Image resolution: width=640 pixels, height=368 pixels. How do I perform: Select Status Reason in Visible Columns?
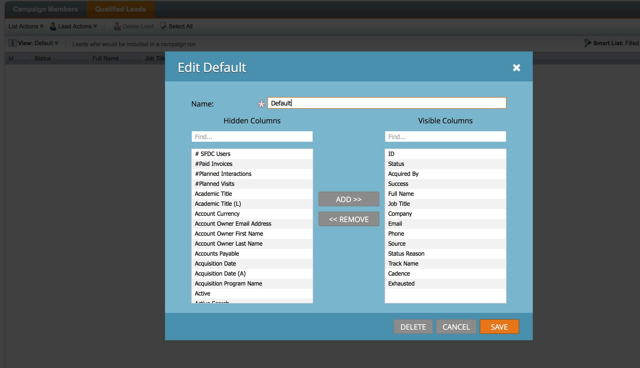coord(406,254)
